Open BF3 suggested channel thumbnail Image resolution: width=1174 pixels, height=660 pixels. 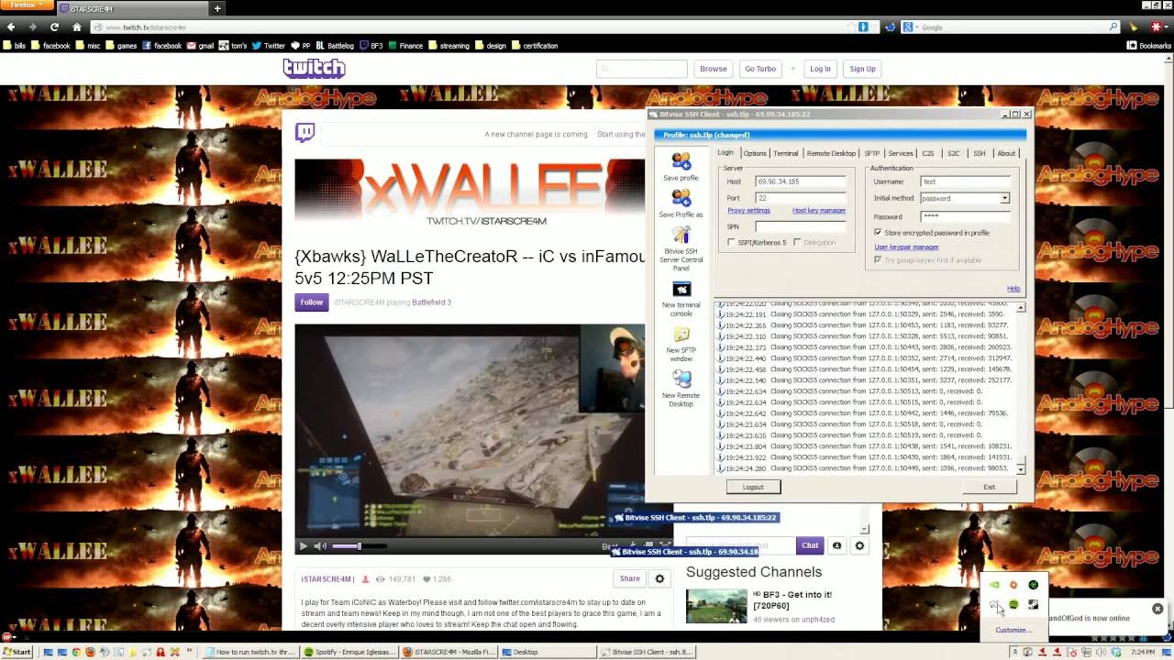coord(716,606)
